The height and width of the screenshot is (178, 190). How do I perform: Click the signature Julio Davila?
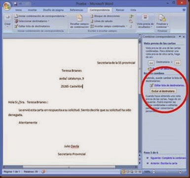72,146
